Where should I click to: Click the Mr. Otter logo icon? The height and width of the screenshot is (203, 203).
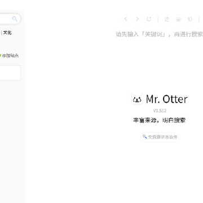point(137,99)
